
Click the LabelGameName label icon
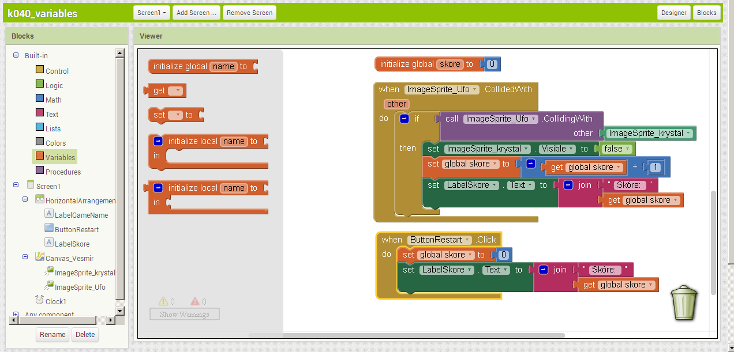point(49,214)
